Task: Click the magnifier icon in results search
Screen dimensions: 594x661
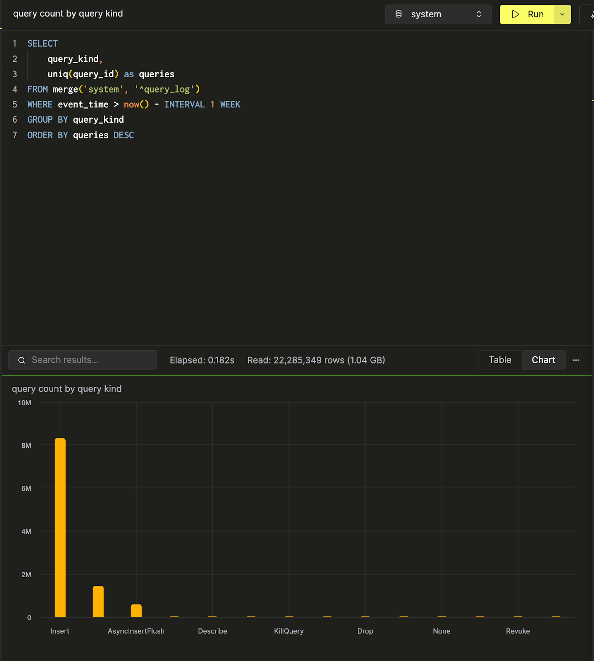Action: pos(21,360)
